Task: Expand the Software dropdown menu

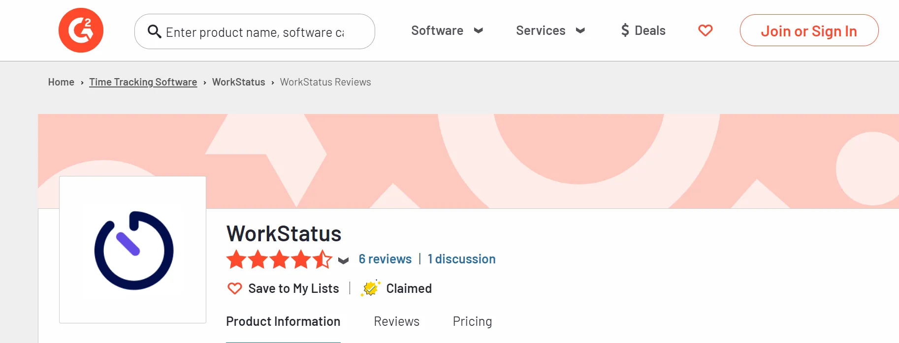Action: [447, 30]
